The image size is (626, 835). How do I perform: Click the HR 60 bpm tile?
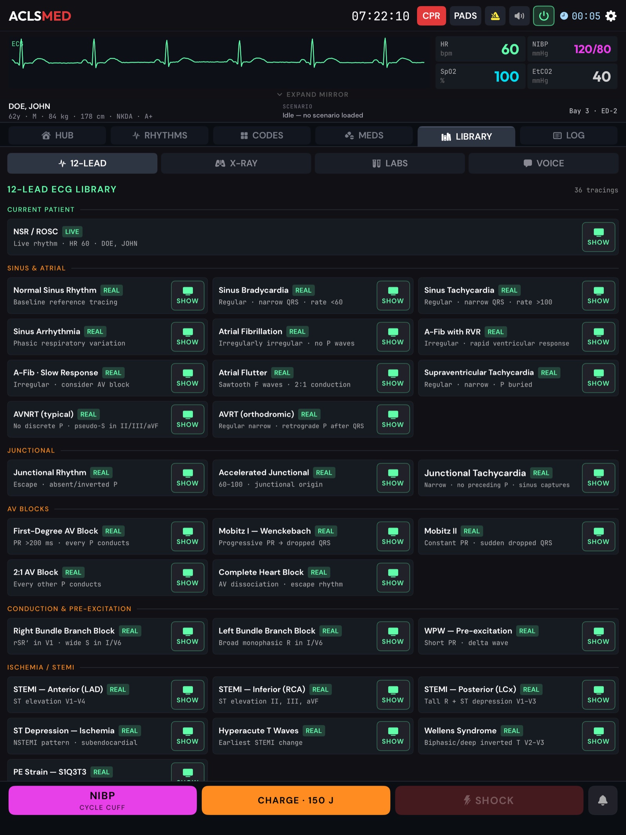click(480, 49)
